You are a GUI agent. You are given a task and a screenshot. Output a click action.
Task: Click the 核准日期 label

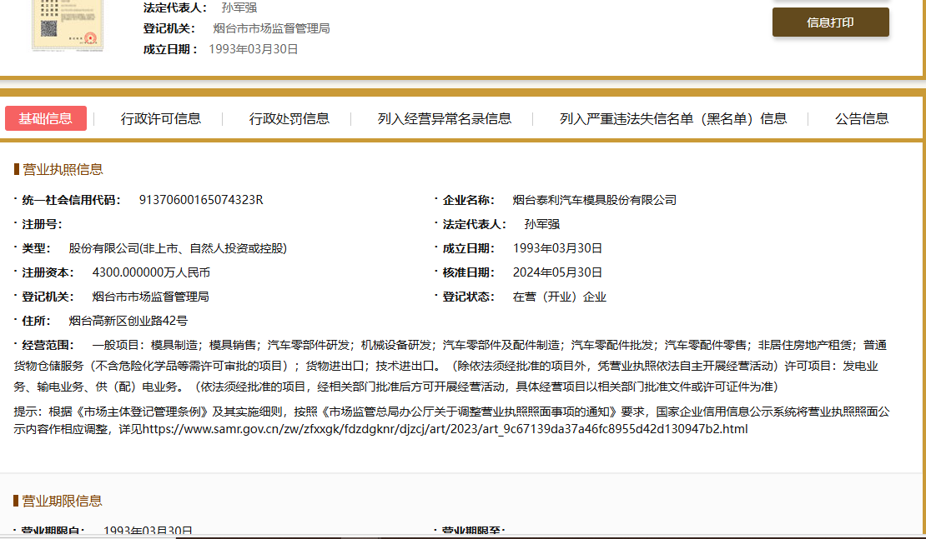click(469, 272)
